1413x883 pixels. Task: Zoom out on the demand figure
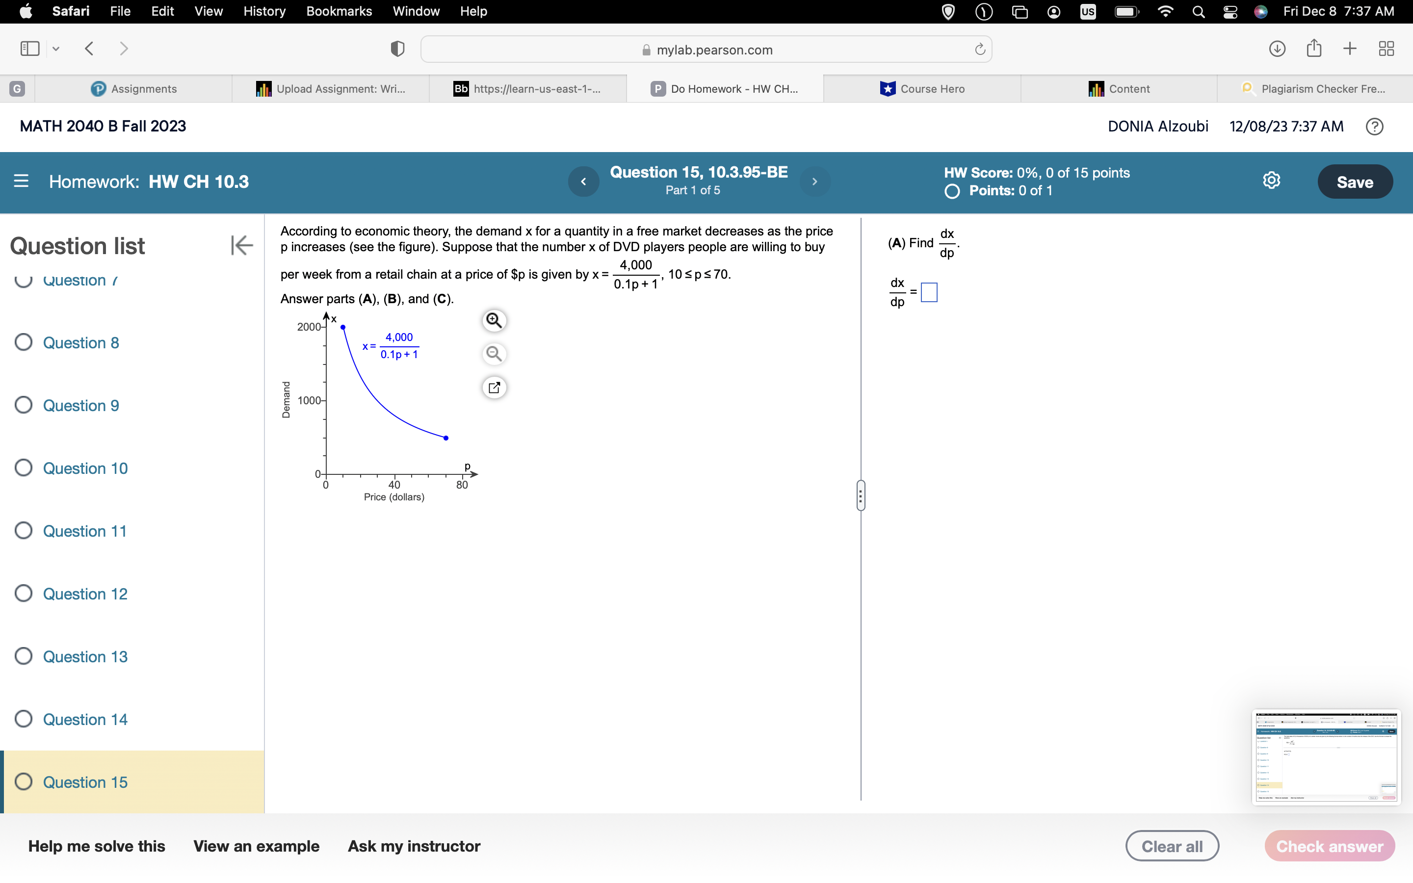pos(494,353)
